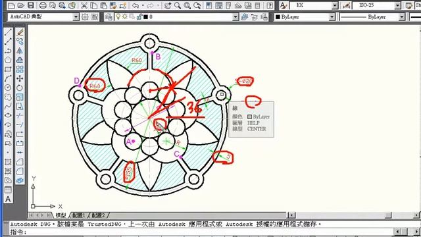Switch to the 模型 tab
Viewport: 421px width, 237px height.
[x=61, y=215]
